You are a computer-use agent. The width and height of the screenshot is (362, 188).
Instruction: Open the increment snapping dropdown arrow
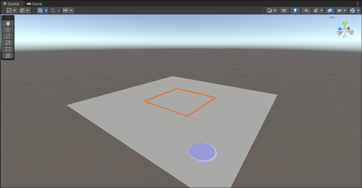[x=71, y=10]
